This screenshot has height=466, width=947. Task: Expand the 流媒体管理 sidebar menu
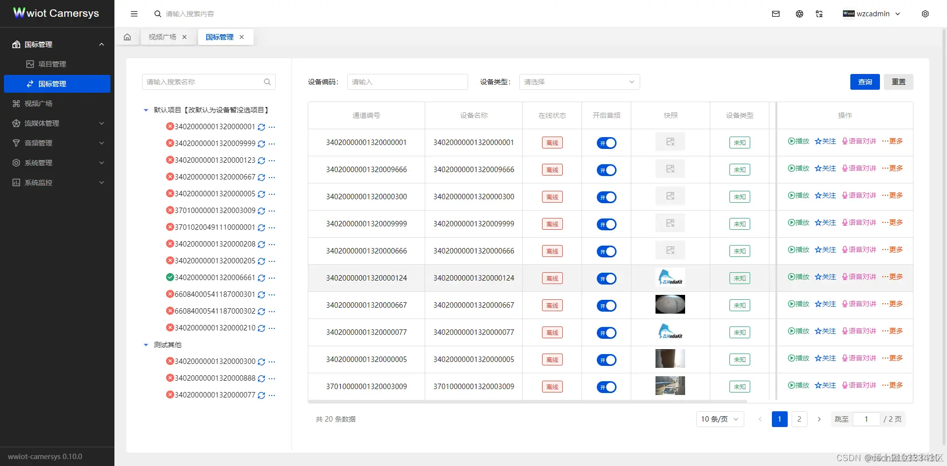coord(57,123)
